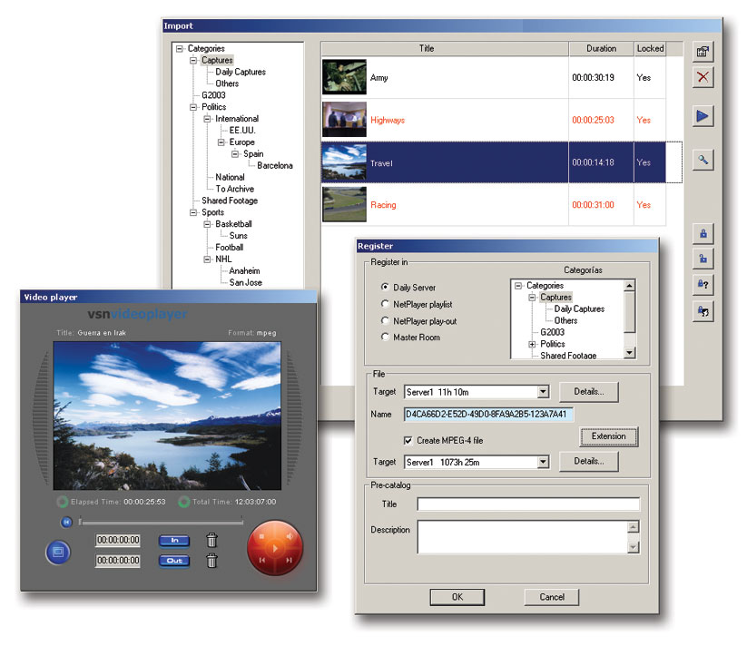Click the video player seek bar

coord(162,522)
